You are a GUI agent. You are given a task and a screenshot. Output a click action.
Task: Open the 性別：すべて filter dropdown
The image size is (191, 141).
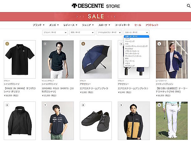(x=81, y=32)
